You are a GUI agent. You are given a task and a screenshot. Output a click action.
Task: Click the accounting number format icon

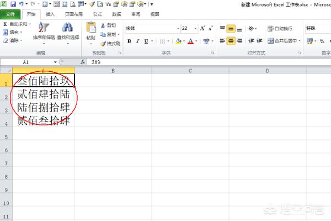(309, 41)
